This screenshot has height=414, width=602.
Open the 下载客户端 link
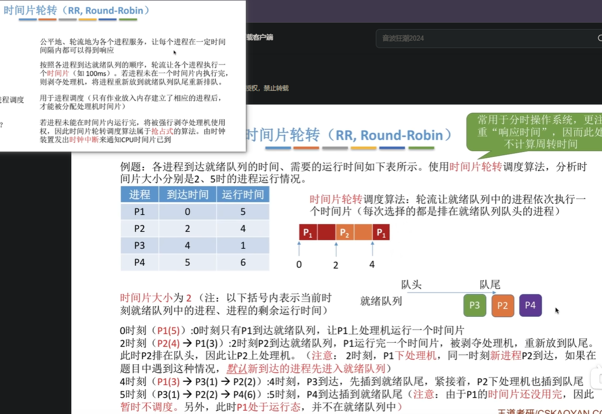click(x=260, y=37)
